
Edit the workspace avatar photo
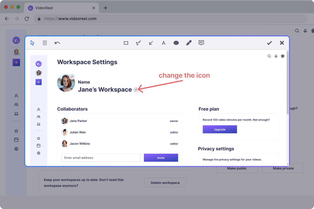(72, 77)
